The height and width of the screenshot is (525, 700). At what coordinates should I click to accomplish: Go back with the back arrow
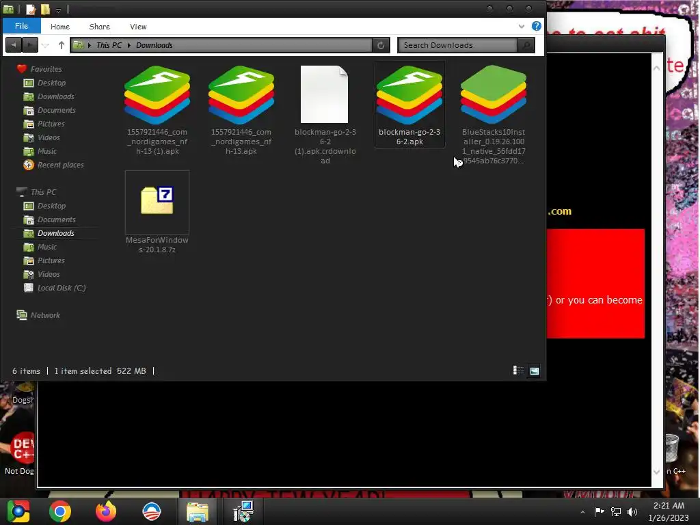[x=14, y=44]
